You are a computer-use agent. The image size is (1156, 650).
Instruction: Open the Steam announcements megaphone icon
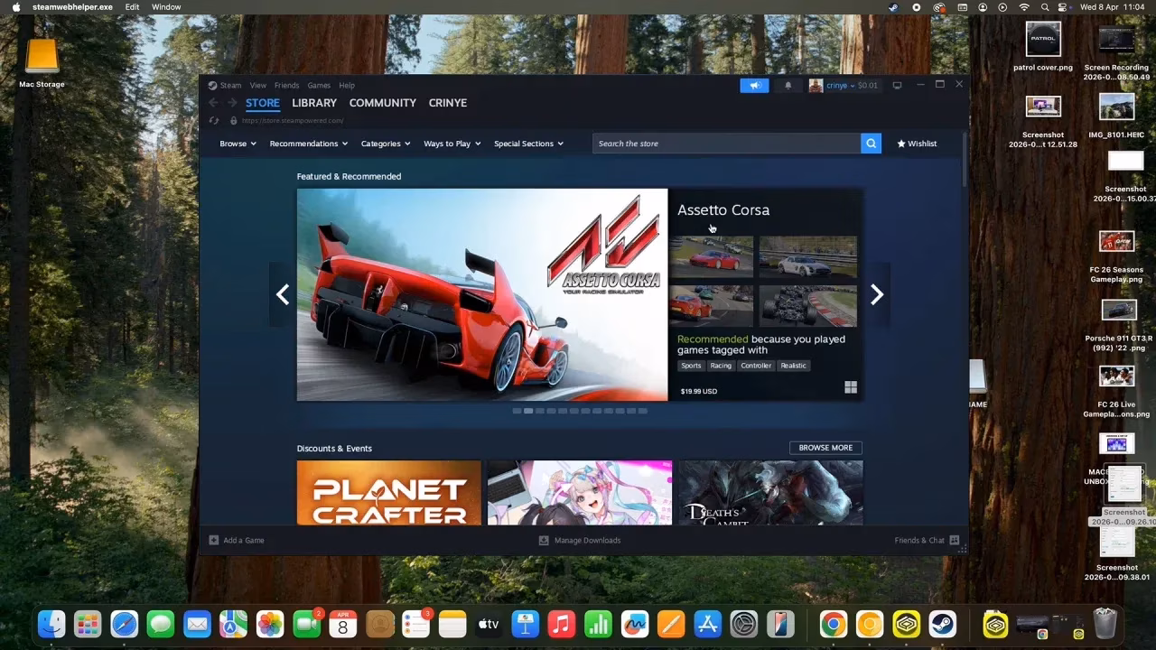tap(754, 85)
